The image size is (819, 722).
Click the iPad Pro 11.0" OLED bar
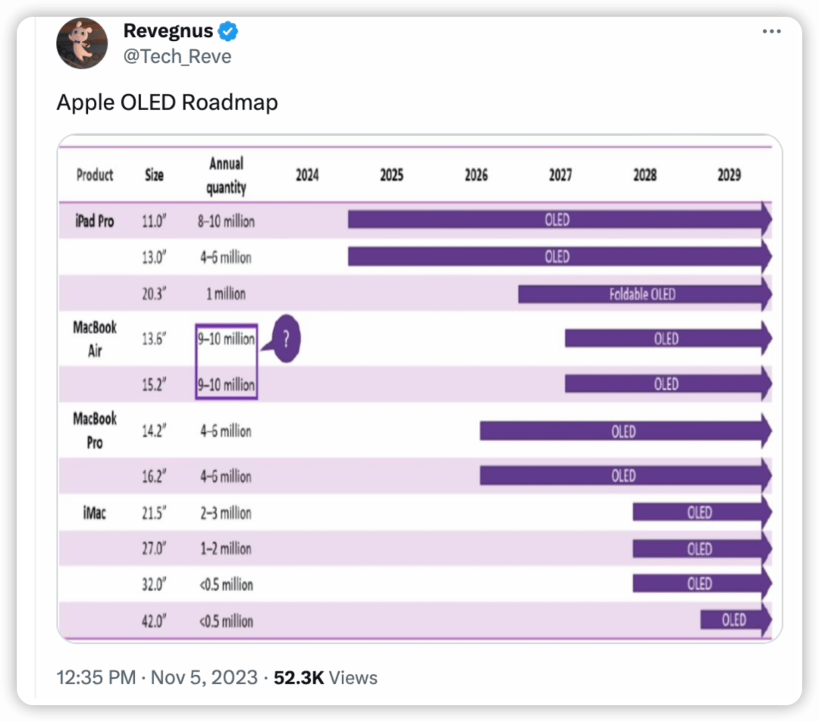[557, 220]
